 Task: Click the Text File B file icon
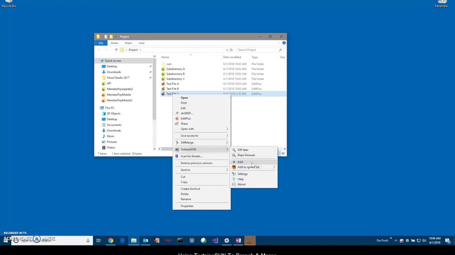tap(163, 89)
